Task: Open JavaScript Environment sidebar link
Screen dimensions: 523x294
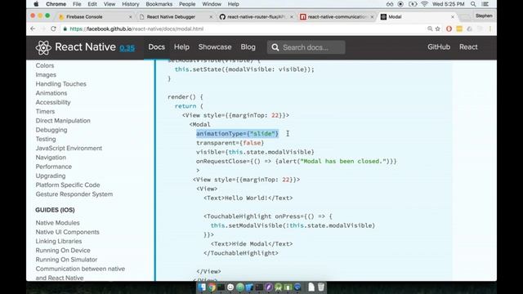Action: 69,149
